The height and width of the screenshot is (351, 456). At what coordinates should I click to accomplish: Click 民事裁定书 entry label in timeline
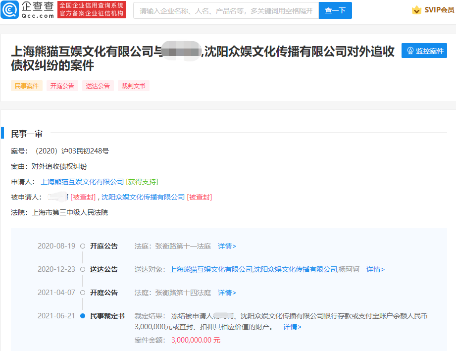[x=107, y=316]
